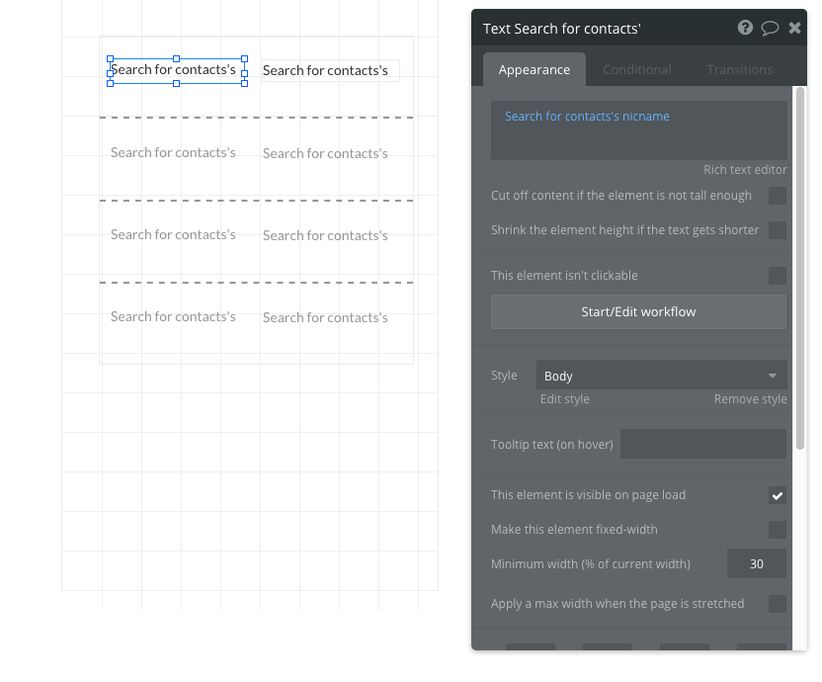Check the 'This element isn't clickable' box
822x682 pixels.
(778, 276)
